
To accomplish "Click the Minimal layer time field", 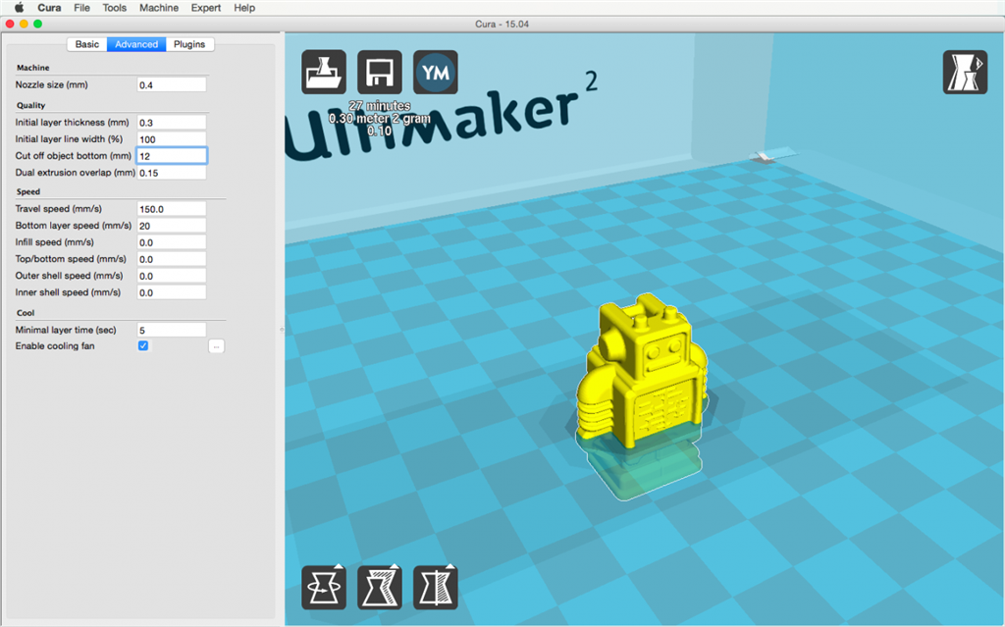I will (172, 330).
